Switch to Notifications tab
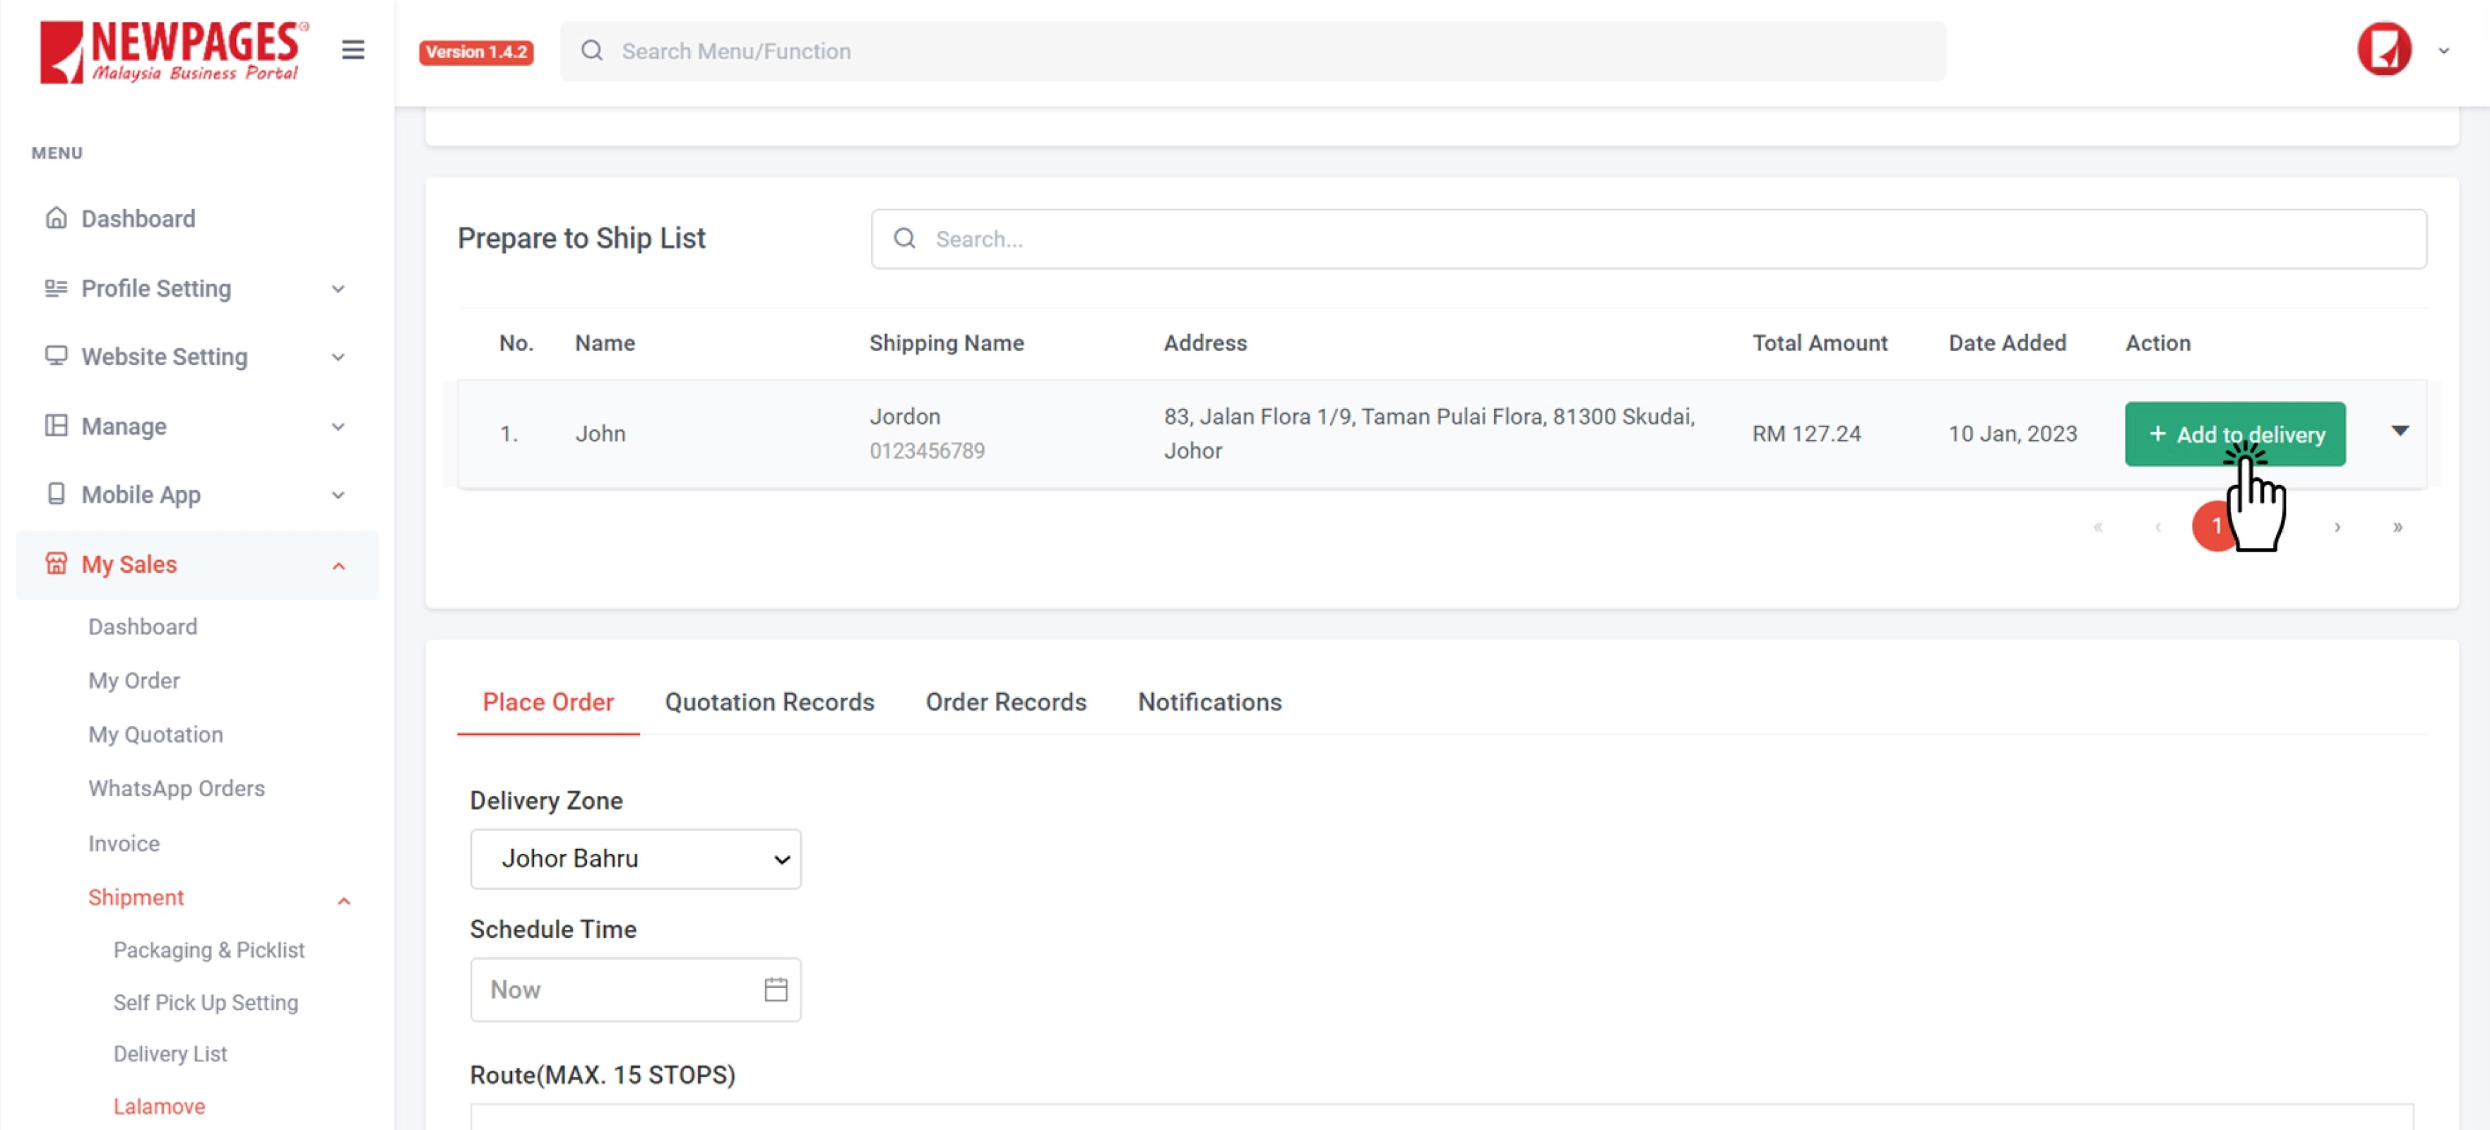Viewport: 2490px width, 1130px height. [x=1209, y=702]
